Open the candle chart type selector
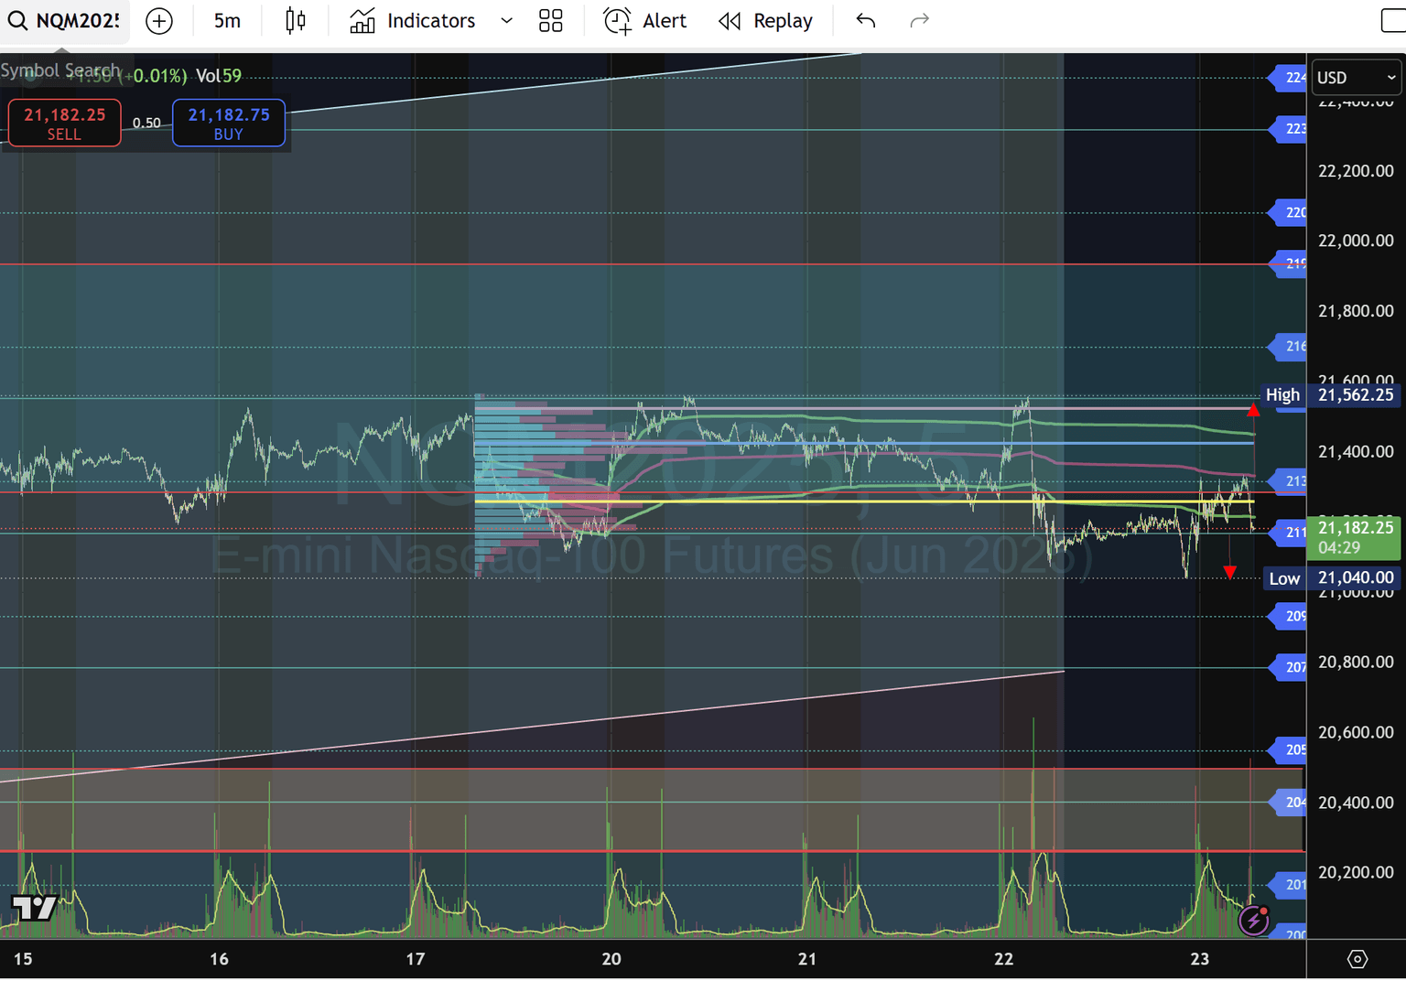The width and height of the screenshot is (1406, 981). (295, 20)
